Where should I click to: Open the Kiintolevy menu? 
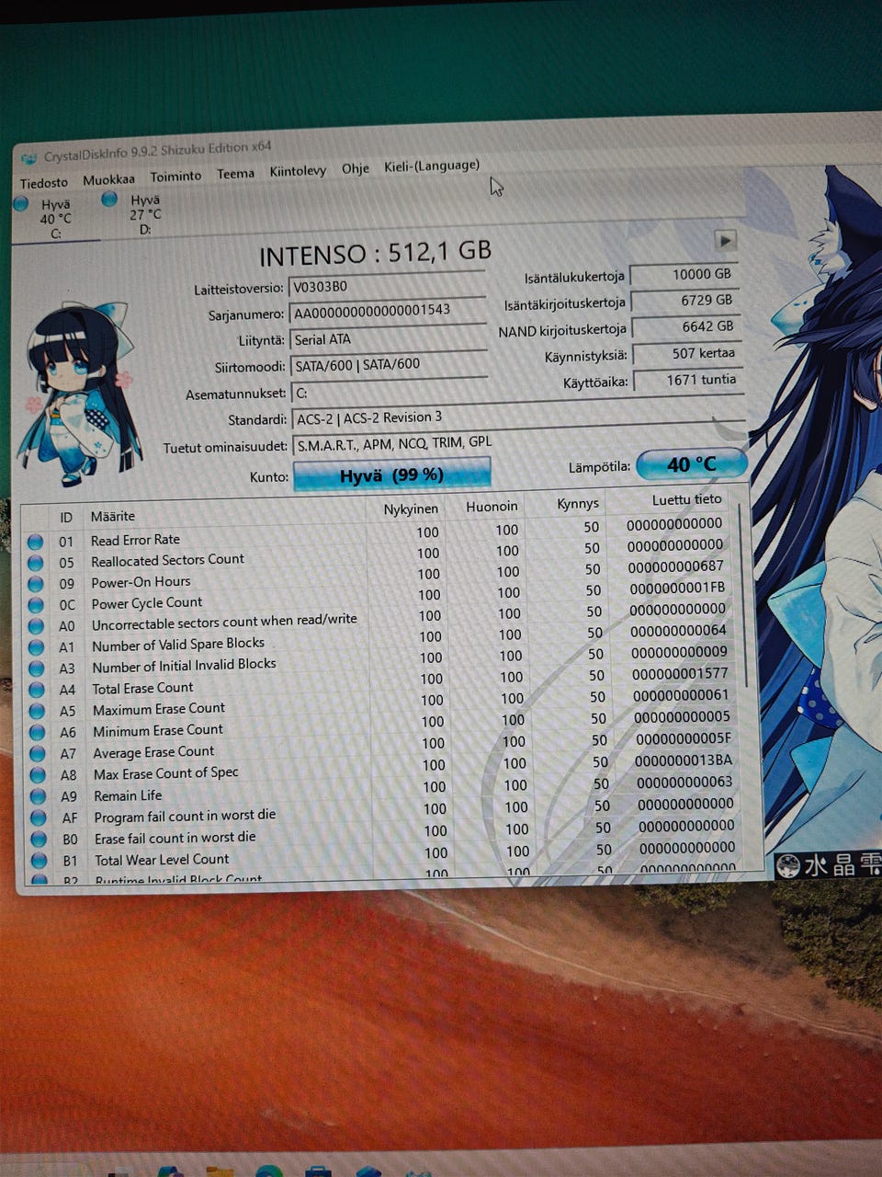pyautogui.click(x=298, y=170)
